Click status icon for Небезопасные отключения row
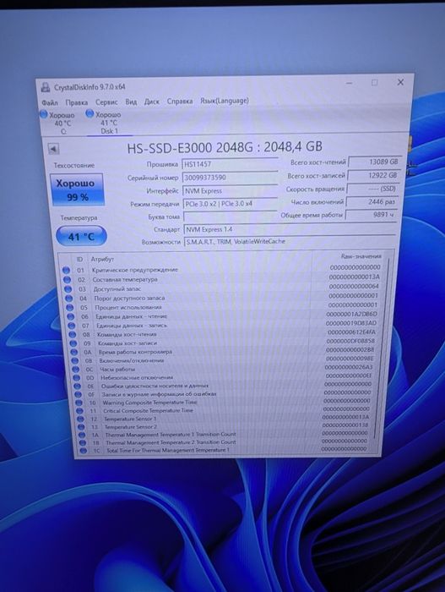 tap(77, 377)
